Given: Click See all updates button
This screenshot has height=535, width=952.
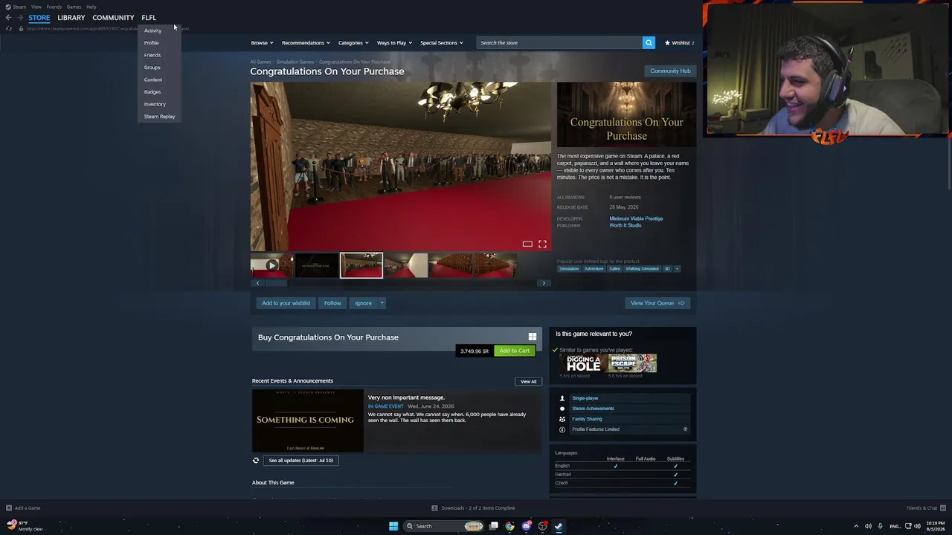Looking at the screenshot, I should point(300,461).
